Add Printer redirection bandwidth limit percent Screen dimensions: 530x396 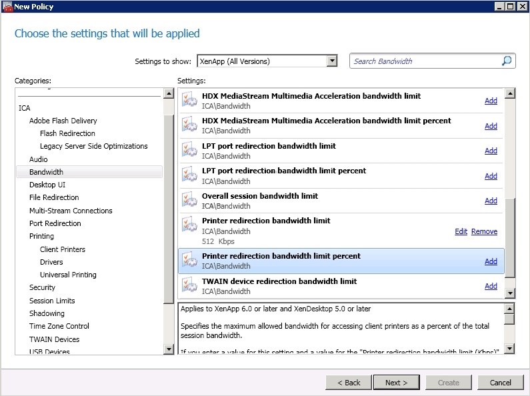[491, 261]
